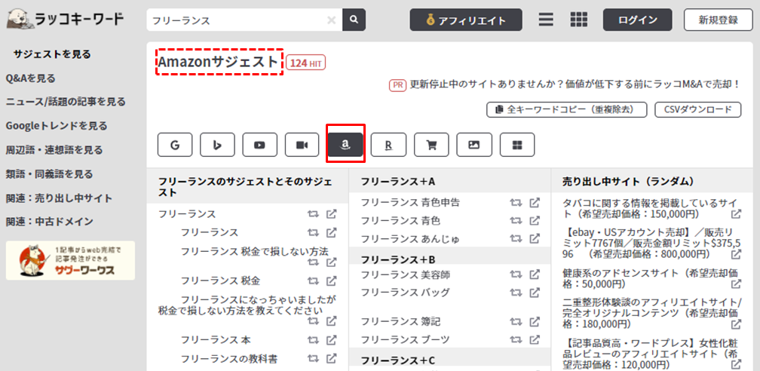
Task: Select the Bing suggest source icon
Action: (217, 145)
